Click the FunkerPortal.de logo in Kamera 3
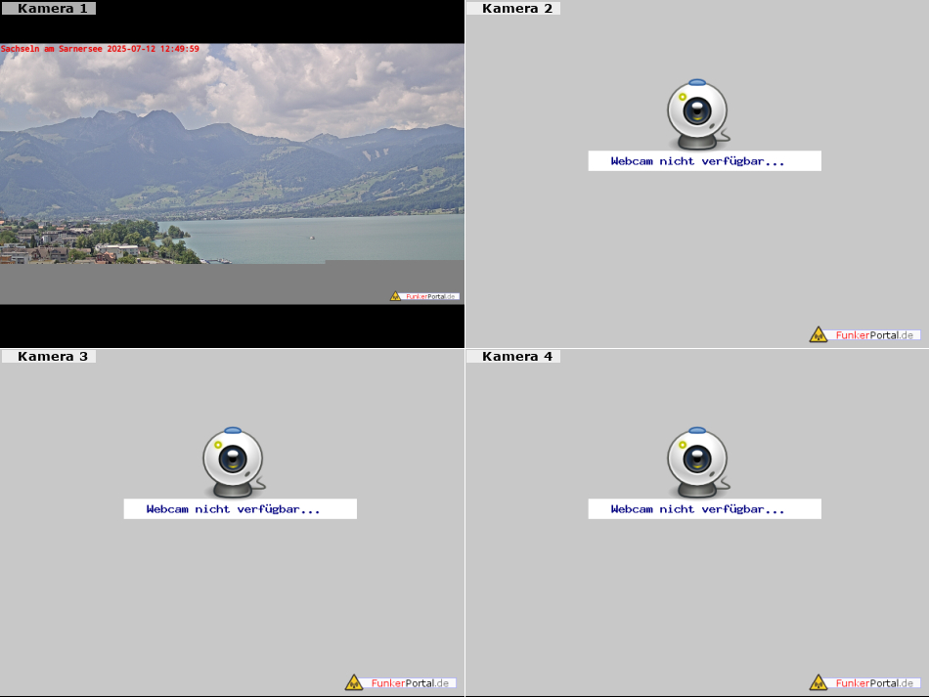Viewport: 929px width, 697px height. point(400,682)
